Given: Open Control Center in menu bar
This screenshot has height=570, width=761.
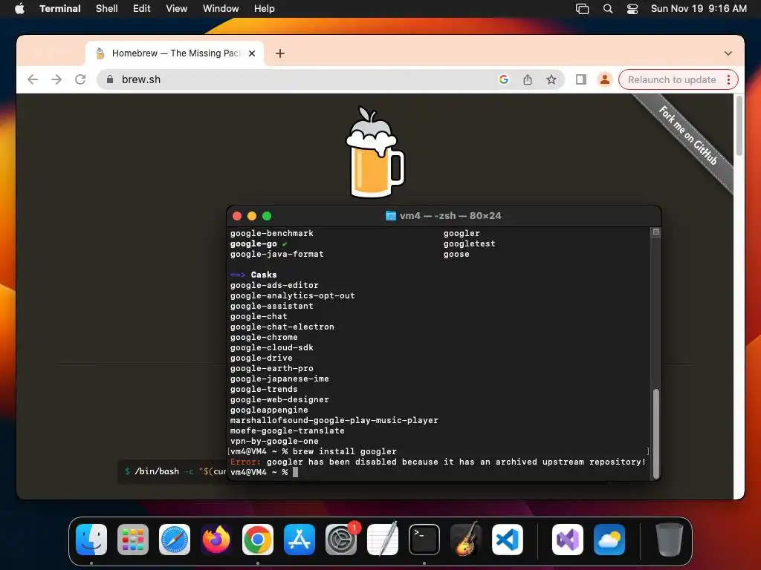Looking at the screenshot, I should click(632, 9).
